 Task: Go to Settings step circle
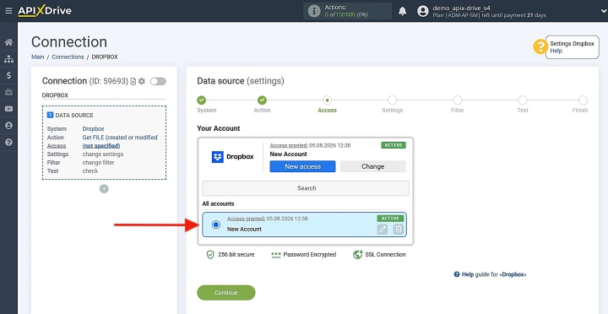tap(393, 100)
